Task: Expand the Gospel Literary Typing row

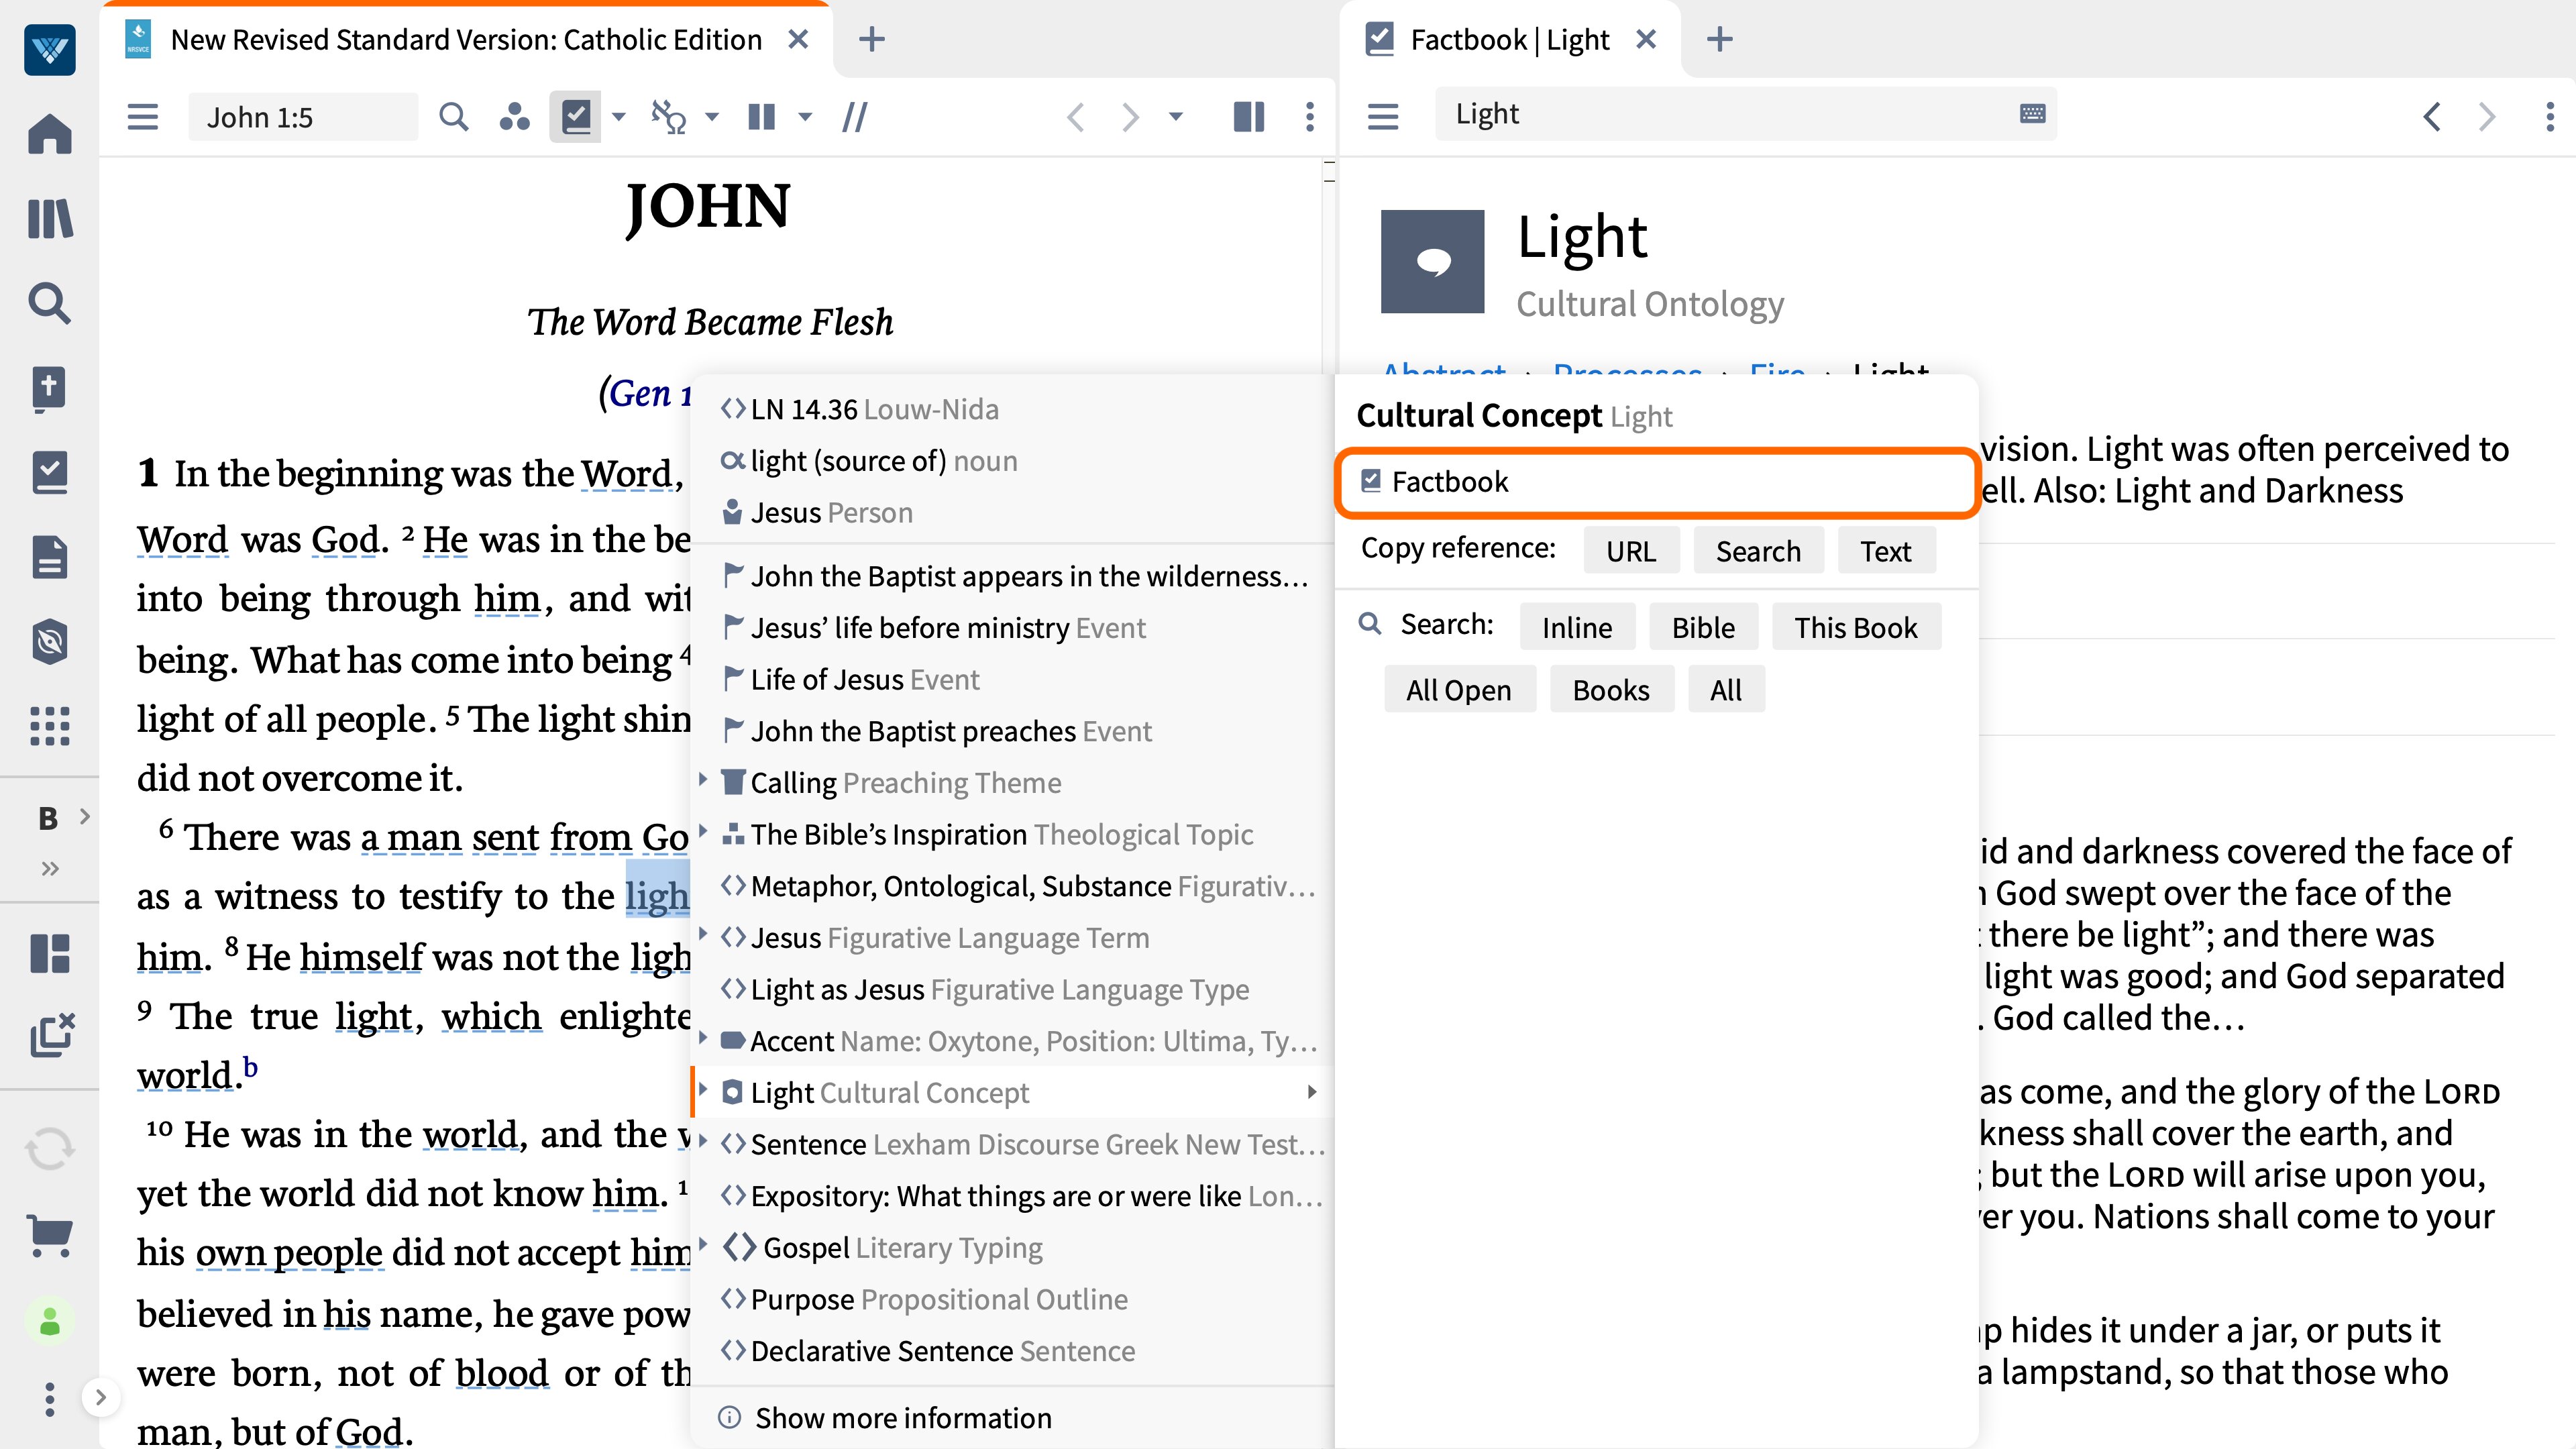Action: tap(703, 1244)
